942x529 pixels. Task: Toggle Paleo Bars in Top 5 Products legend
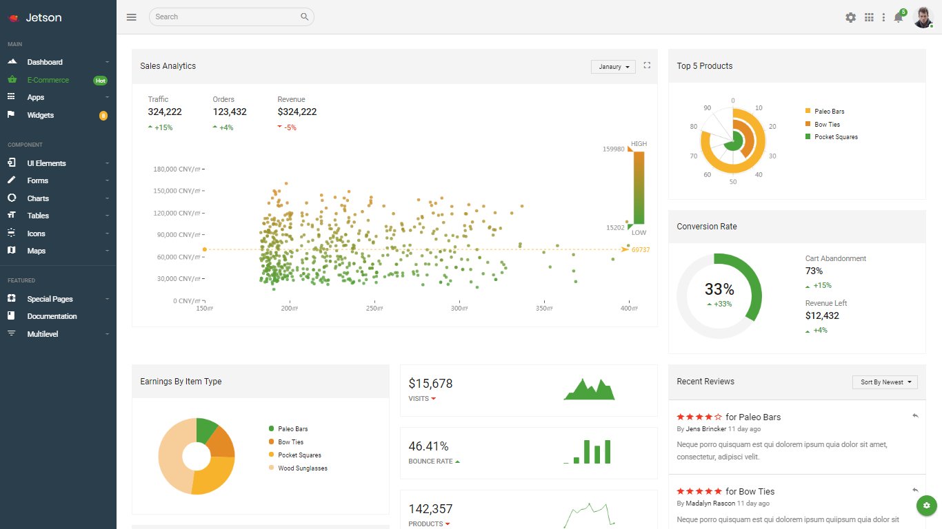pyautogui.click(x=824, y=111)
